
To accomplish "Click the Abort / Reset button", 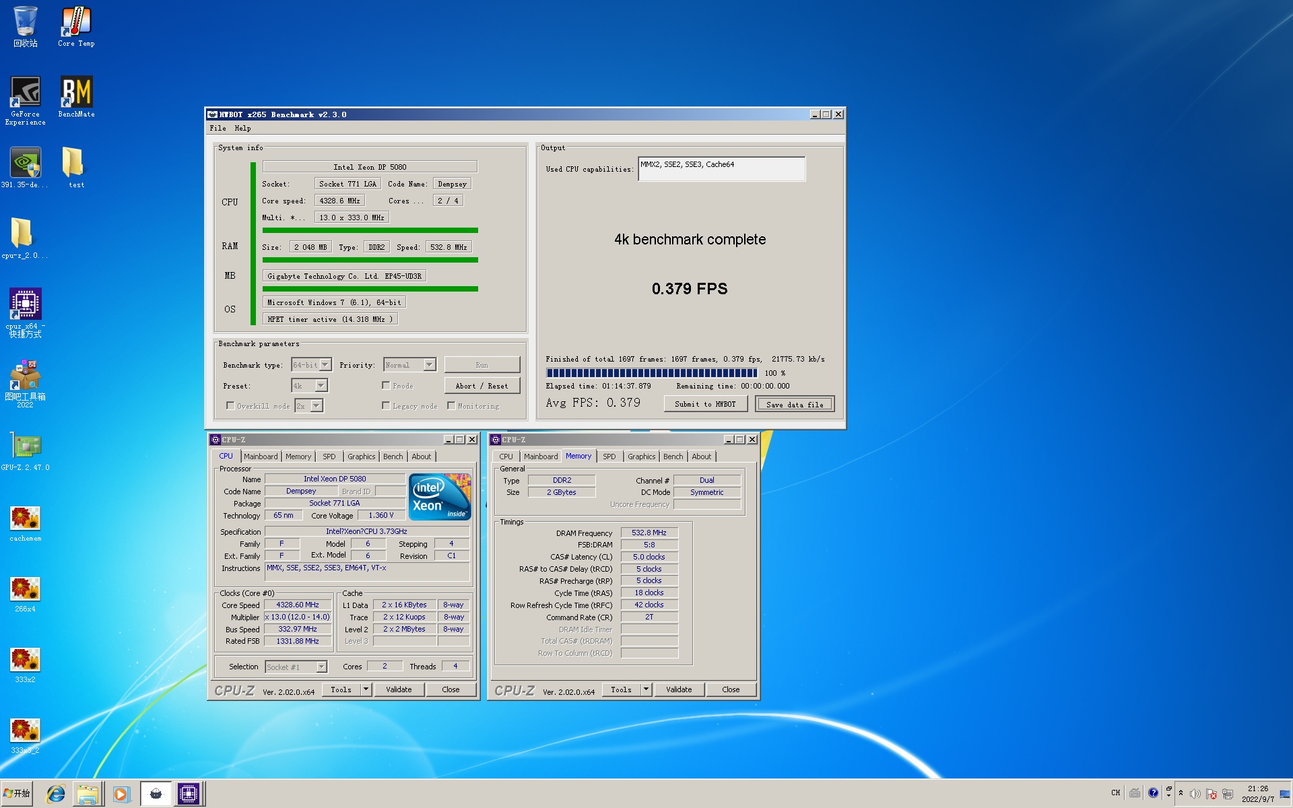I will [482, 385].
